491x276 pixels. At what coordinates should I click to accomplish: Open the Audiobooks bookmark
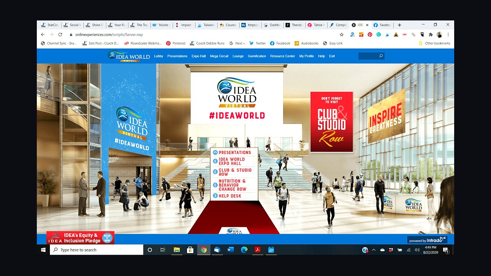pos(306,43)
